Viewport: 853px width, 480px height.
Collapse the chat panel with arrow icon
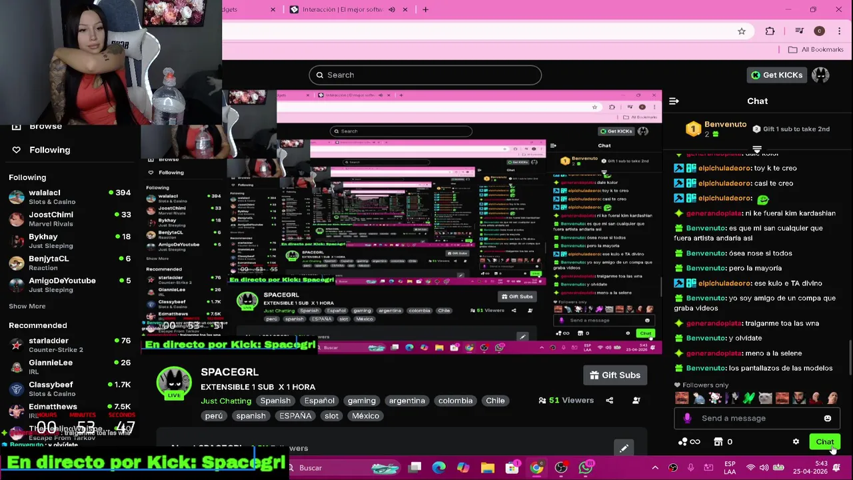674,101
